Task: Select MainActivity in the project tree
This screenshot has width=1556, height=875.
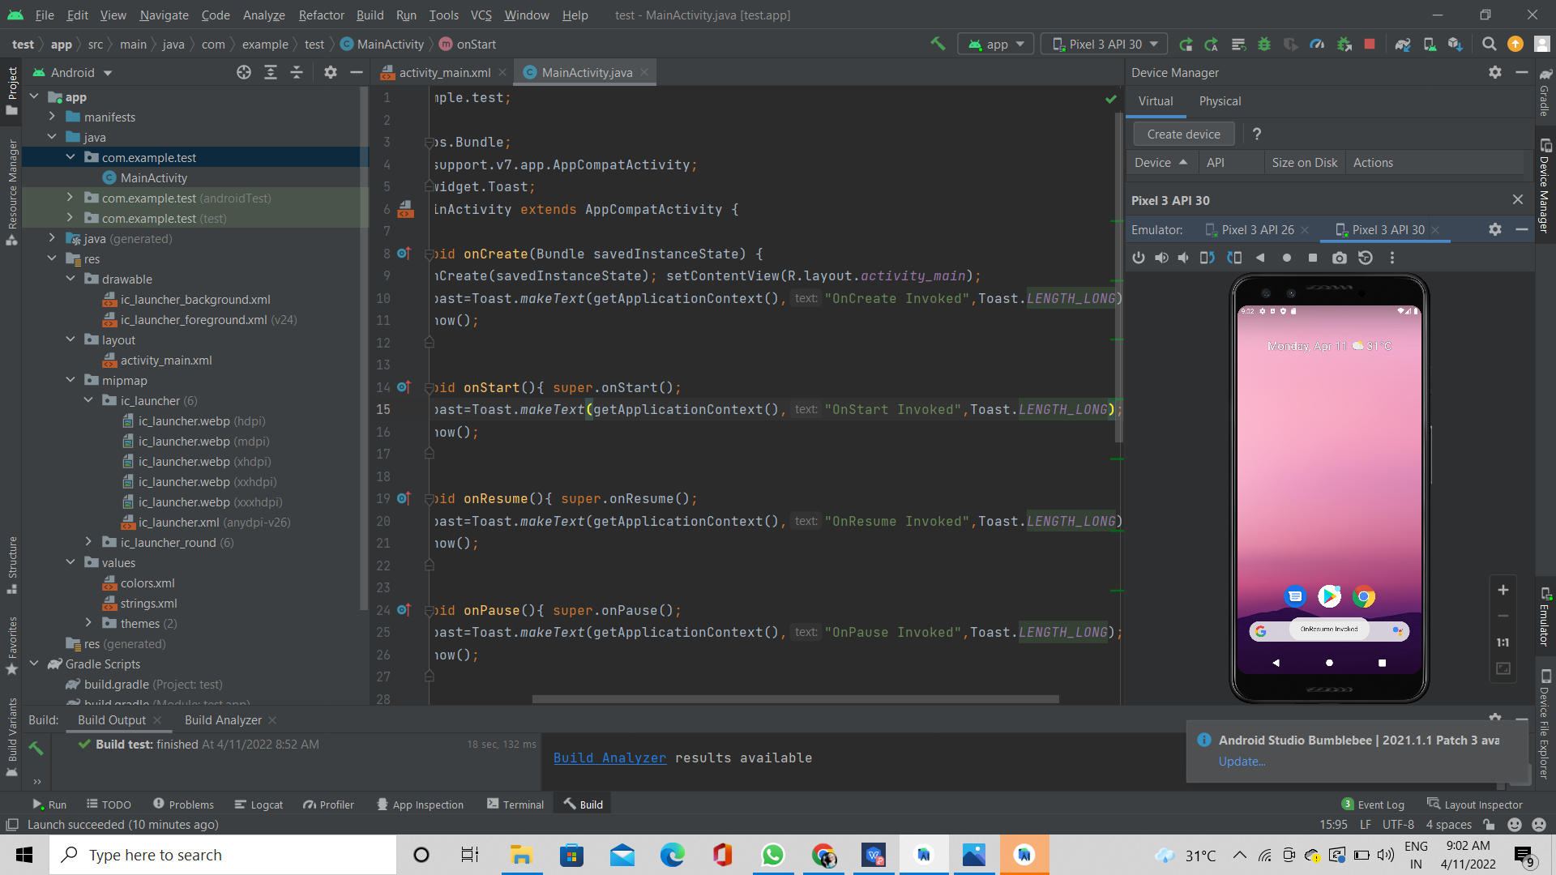Action: coord(153,177)
